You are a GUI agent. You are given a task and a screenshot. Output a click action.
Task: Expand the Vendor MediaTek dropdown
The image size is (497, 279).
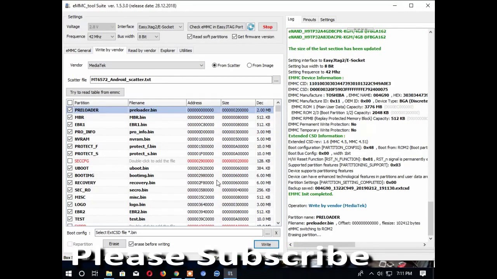(x=146, y=65)
